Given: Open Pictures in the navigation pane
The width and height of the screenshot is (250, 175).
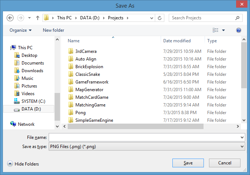Looking at the screenshot, I should [x=29, y=86].
